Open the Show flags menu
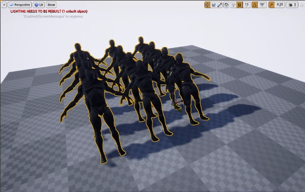The width and height of the screenshot is (305, 192). tap(51, 5)
